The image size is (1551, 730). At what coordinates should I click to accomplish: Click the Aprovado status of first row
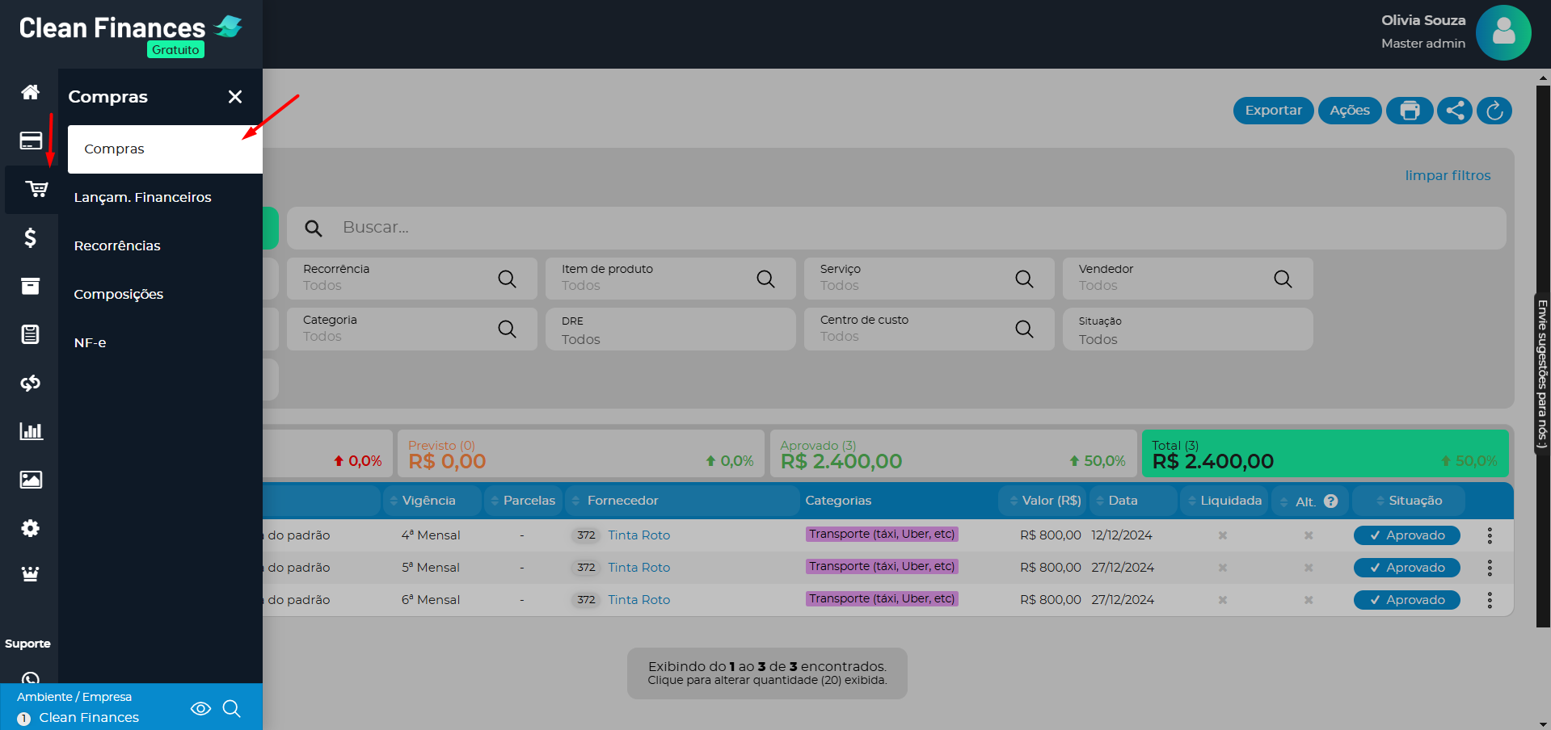[1406, 535]
